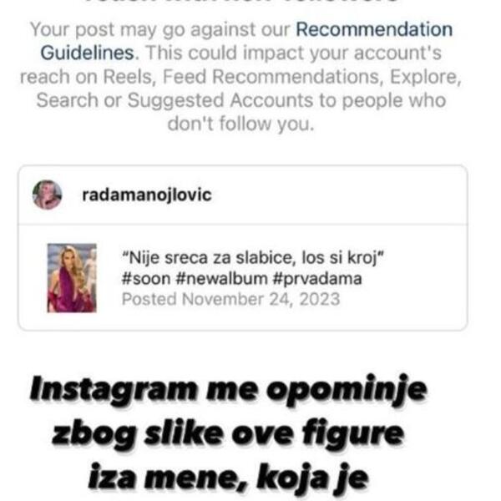Click the empty header area right of the username
This screenshot has height=501, width=501.
(339, 195)
